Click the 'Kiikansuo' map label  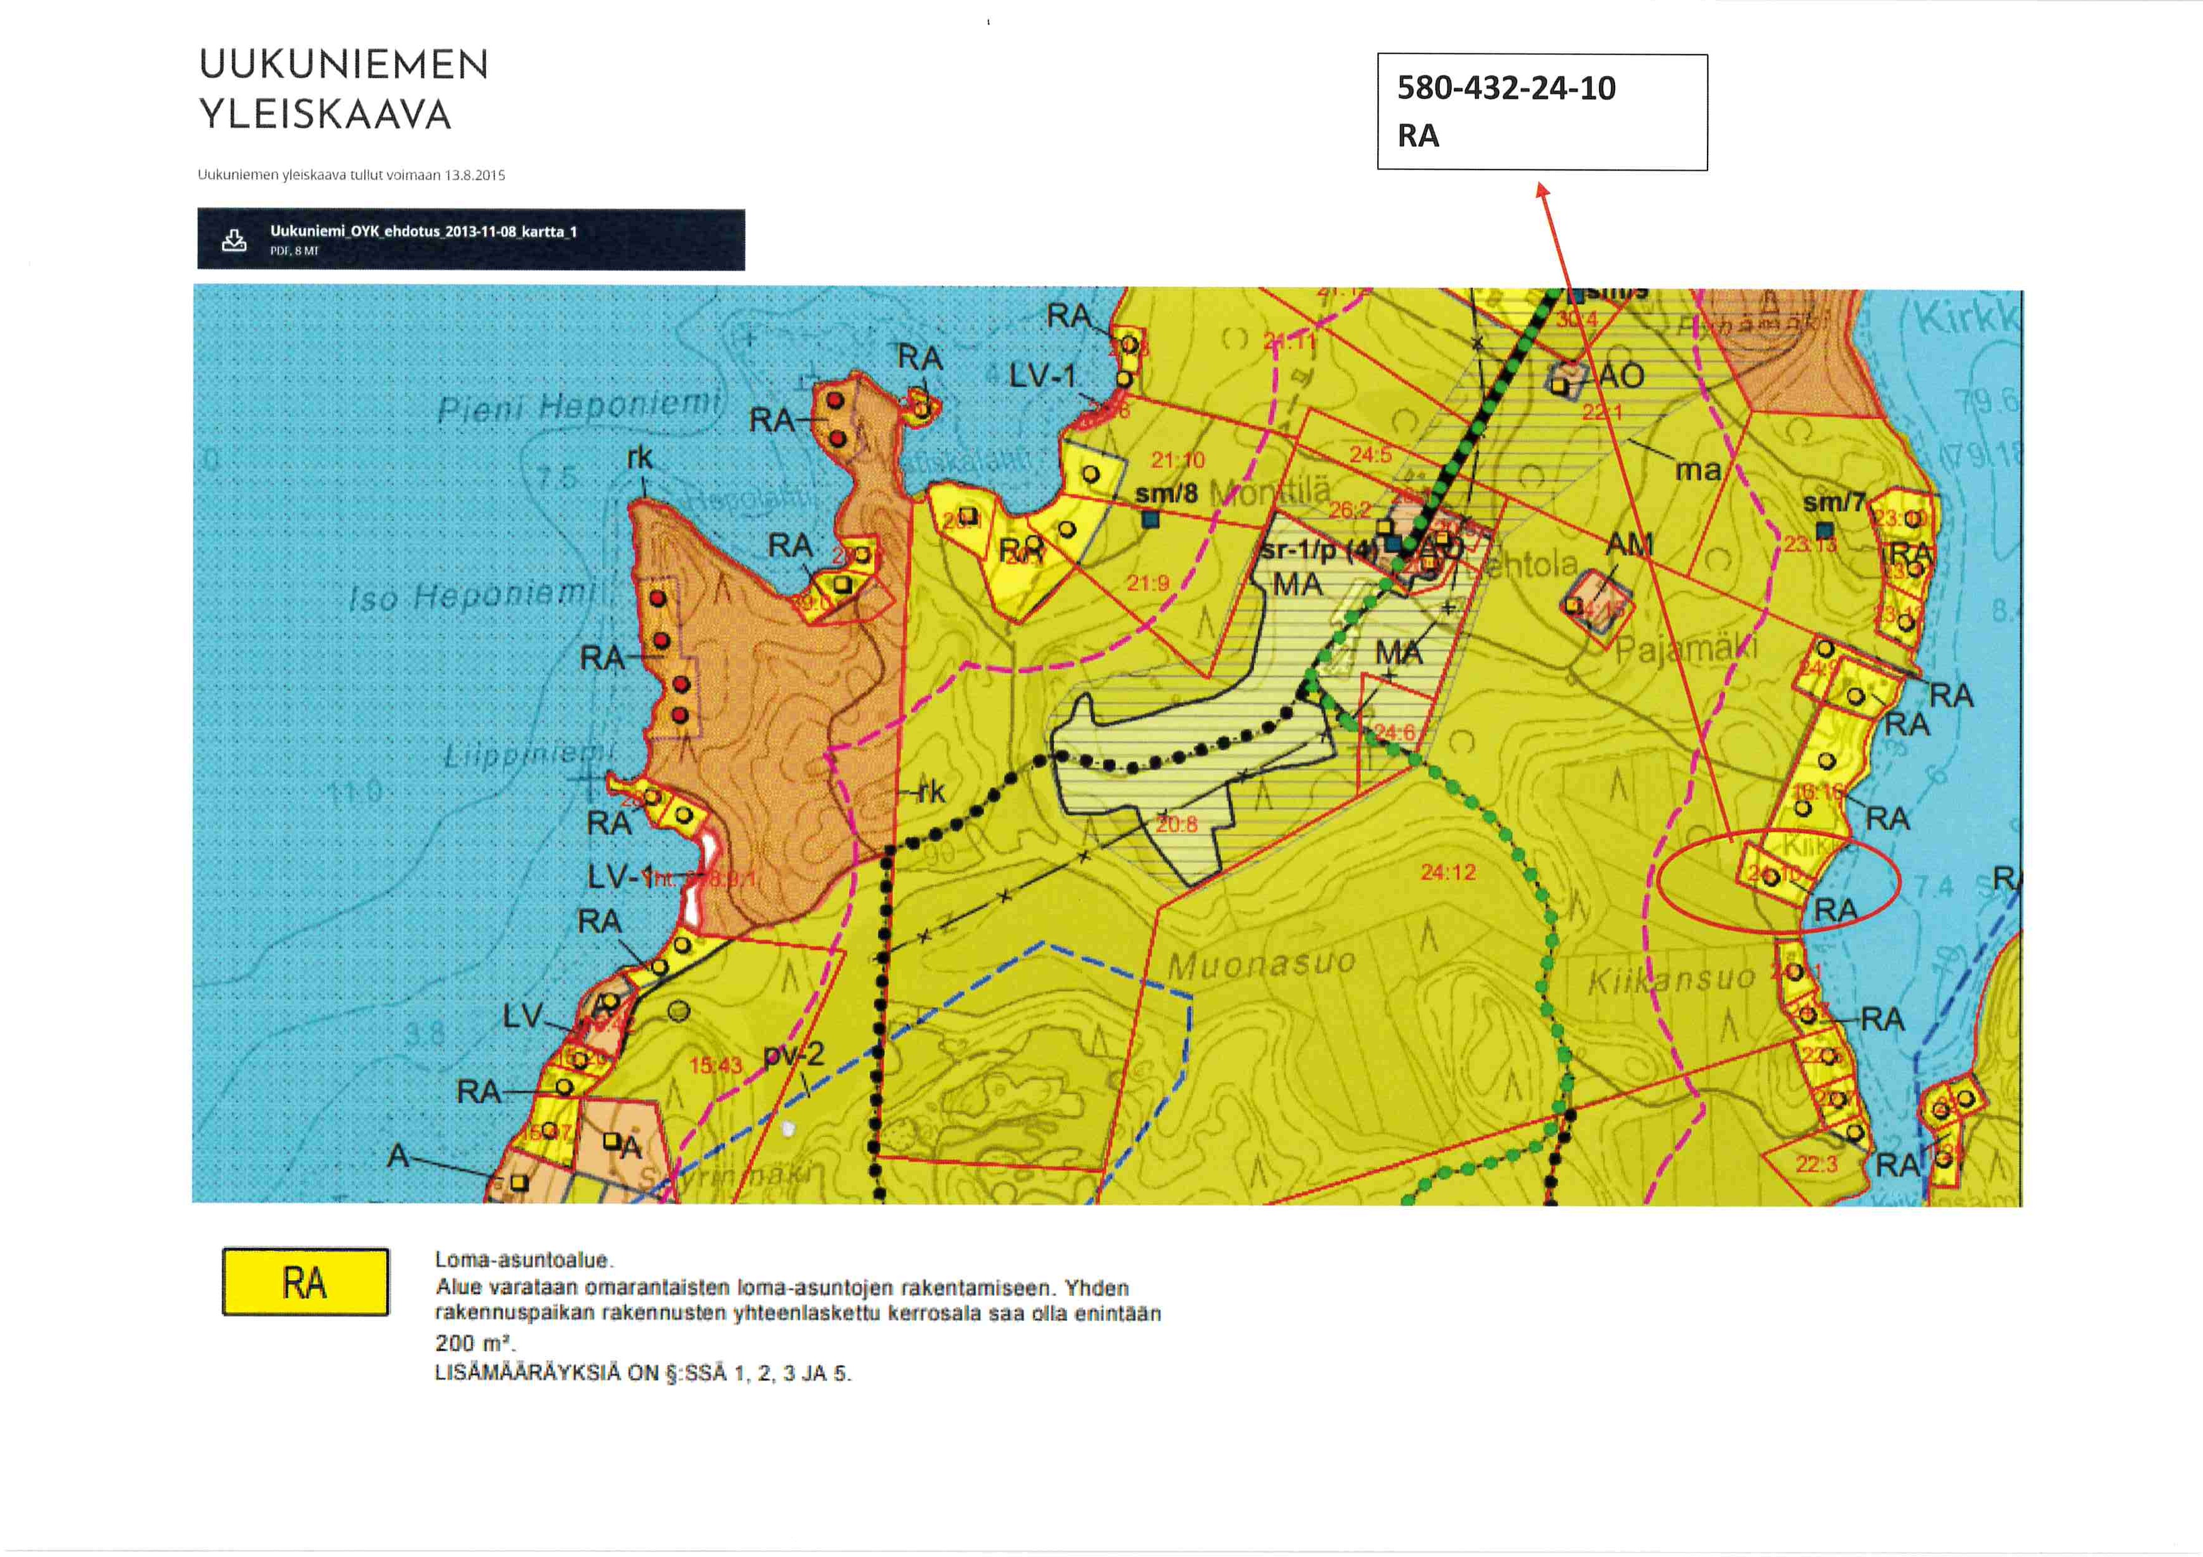point(1672,981)
